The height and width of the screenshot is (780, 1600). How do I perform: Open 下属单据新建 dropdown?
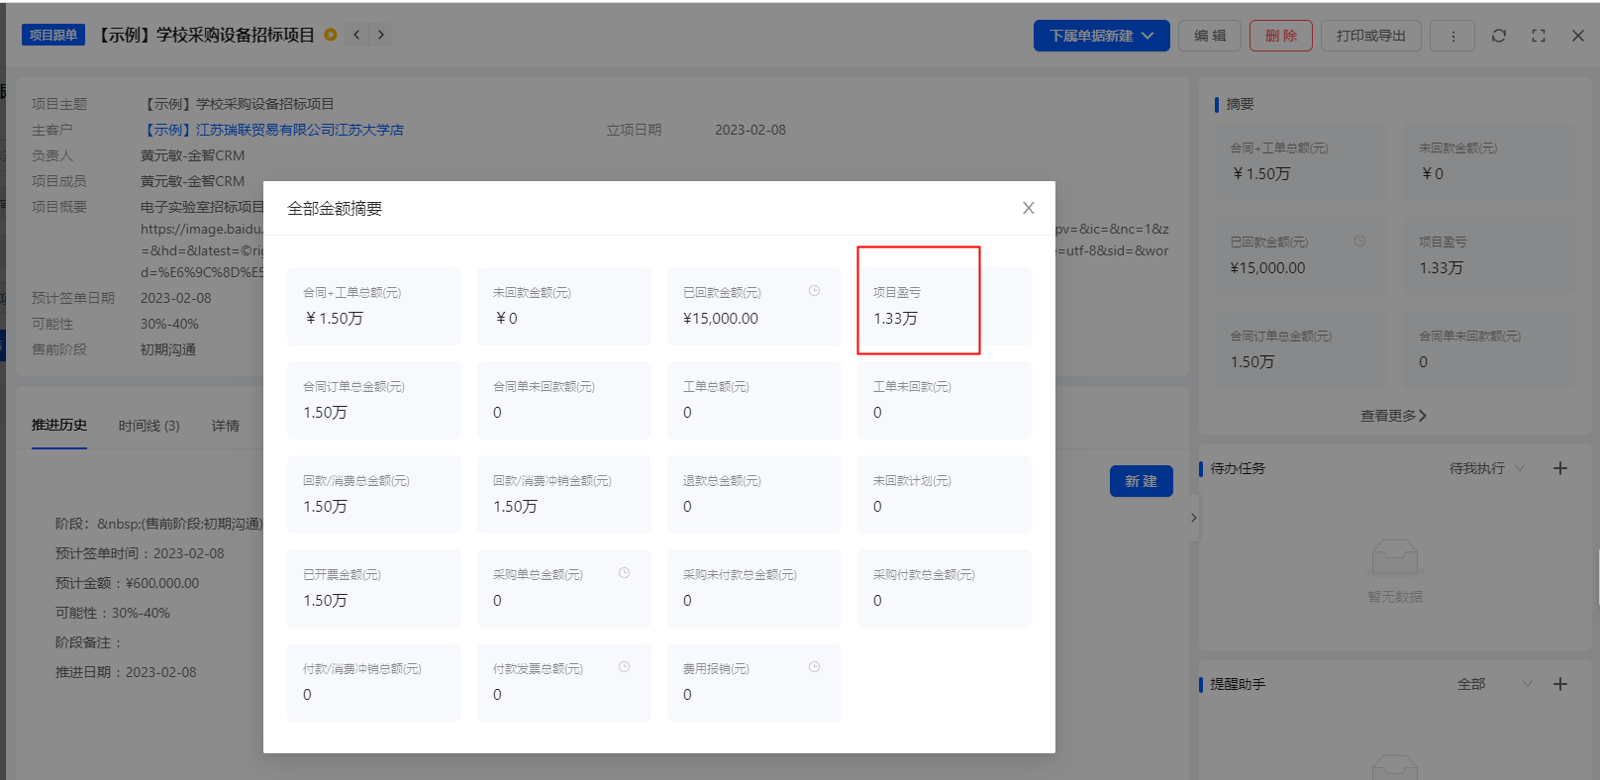(1102, 36)
